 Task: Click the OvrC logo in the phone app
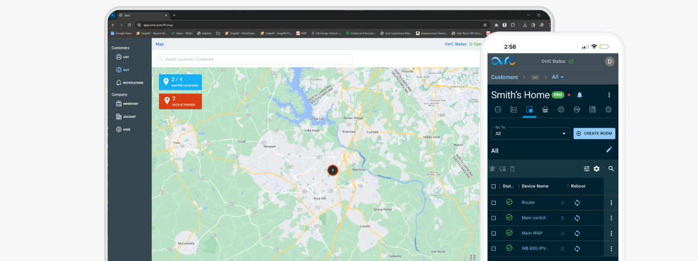pyautogui.click(x=503, y=61)
